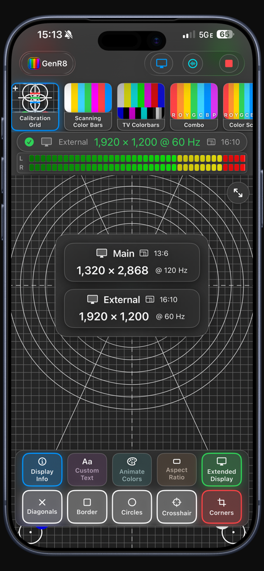Viewport: 264px width, 571px height.
Task: Toggle the Custom Text option
Action: tap(87, 470)
